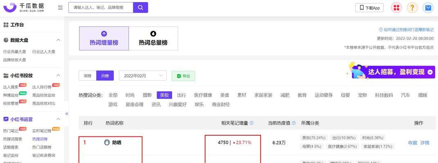Open the 2022年02月 month dropdown
This screenshot has height=163, width=438.
[143, 76]
